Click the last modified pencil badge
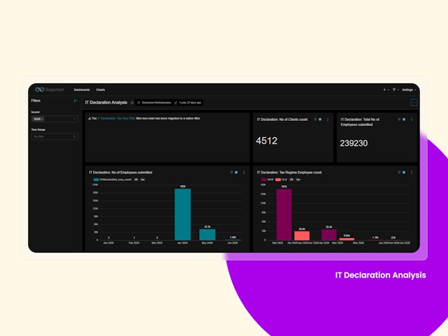This screenshot has width=448, height=336. coord(188,102)
